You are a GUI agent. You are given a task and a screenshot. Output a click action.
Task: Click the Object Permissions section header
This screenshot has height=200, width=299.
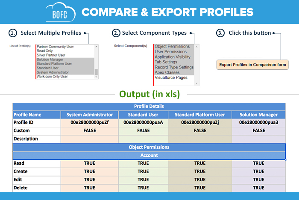[x=149, y=147]
